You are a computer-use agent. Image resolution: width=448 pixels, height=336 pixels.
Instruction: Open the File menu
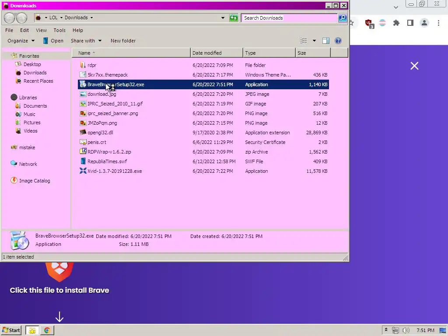tap(9, 30)
